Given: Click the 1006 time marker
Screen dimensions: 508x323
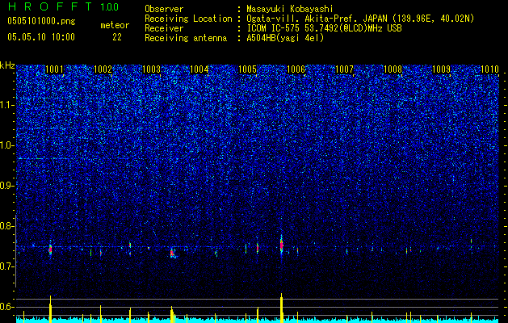Looking at the screenshot, I should (x=296, y=69).
